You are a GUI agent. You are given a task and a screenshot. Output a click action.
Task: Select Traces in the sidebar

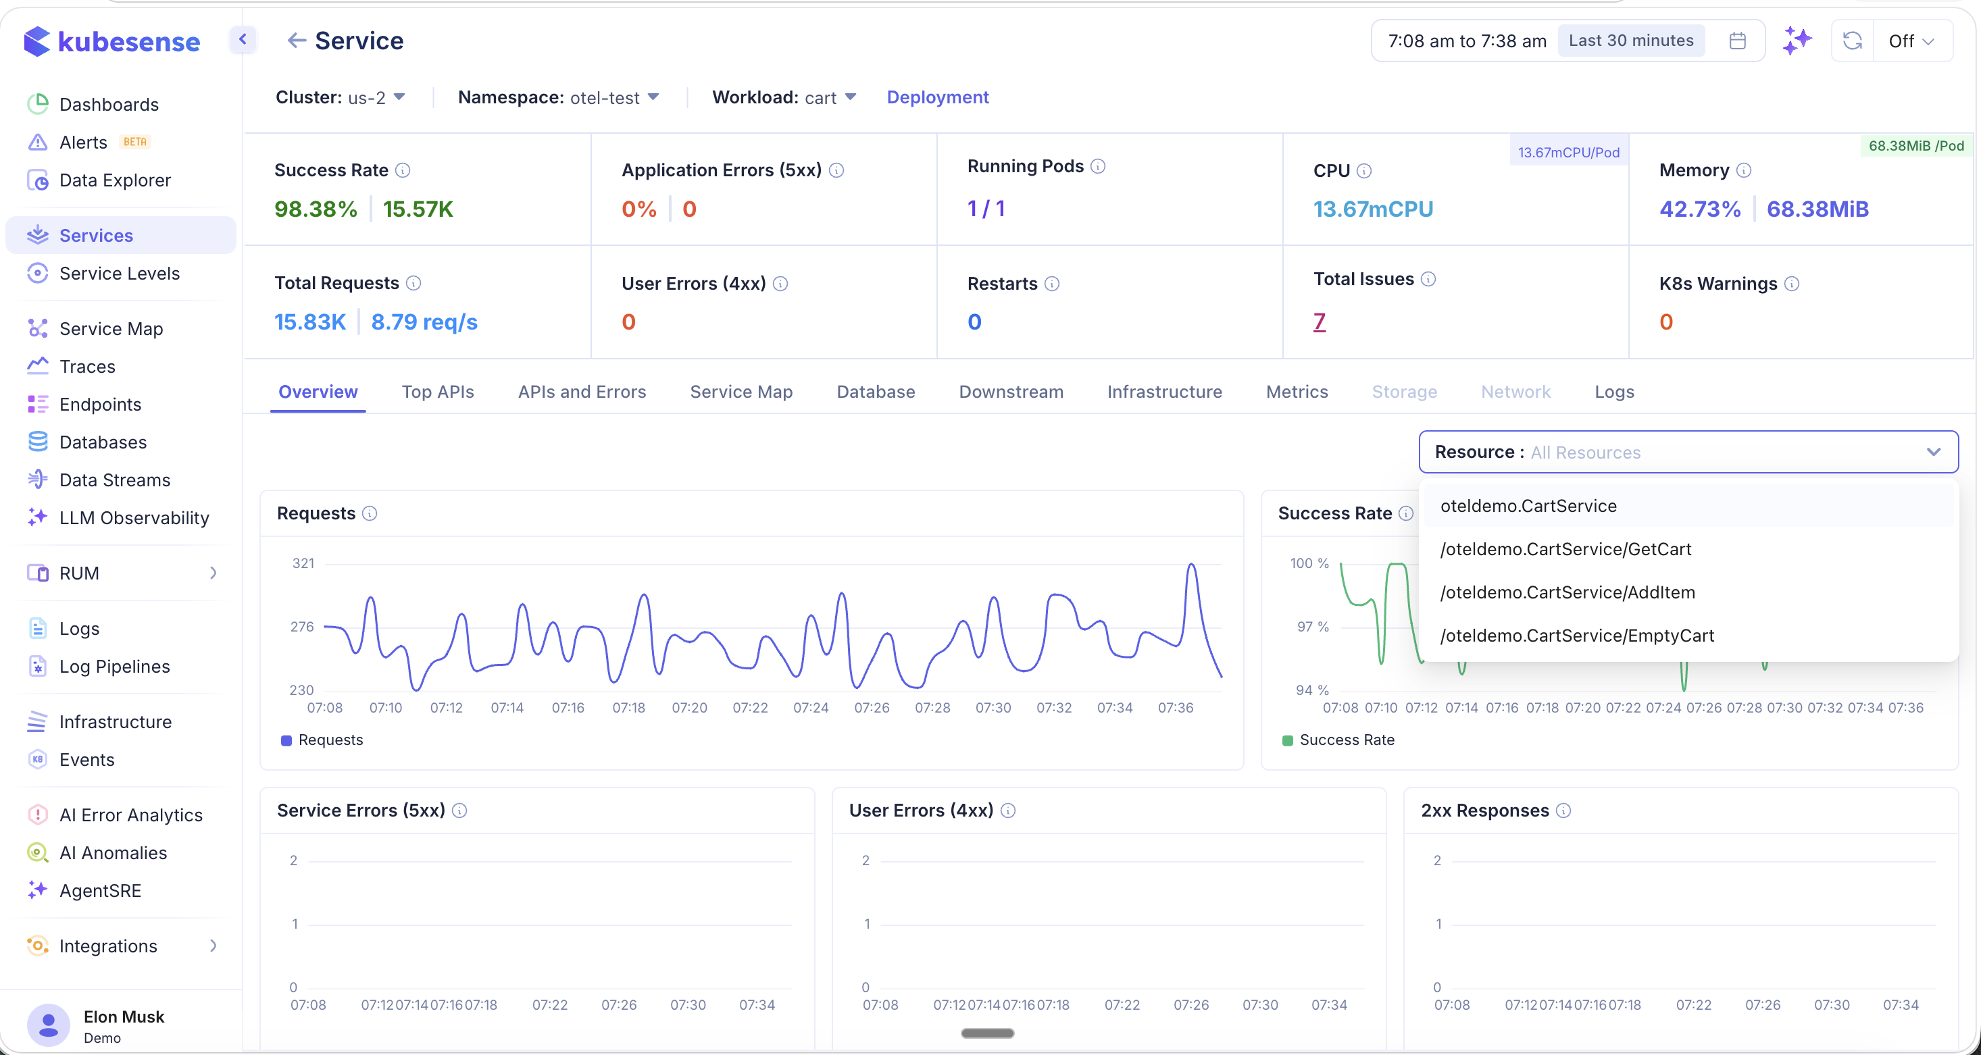pyautogui.click(x=87, y=366)
